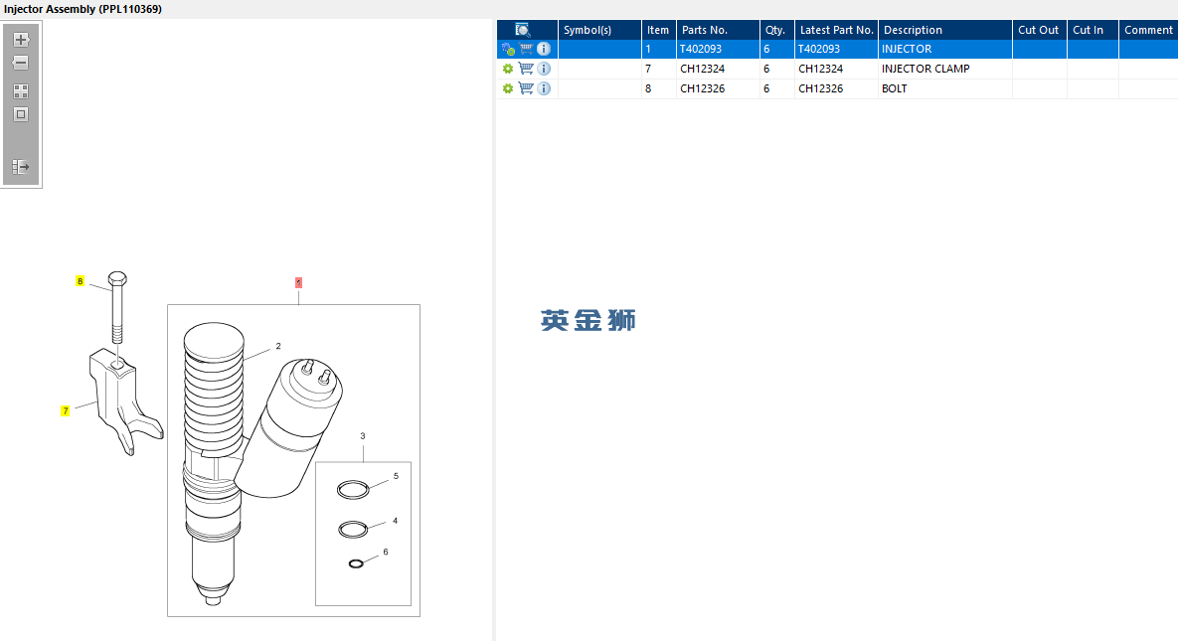This screenshot has height=641, width=1178.
Task: Click gear icon in BOLT row
Action: (509, 88)
